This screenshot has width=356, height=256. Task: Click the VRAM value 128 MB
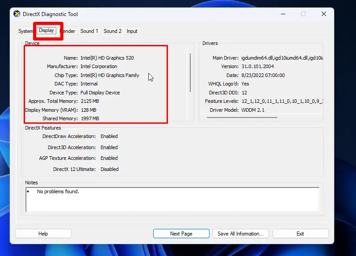tap(88, 110)
